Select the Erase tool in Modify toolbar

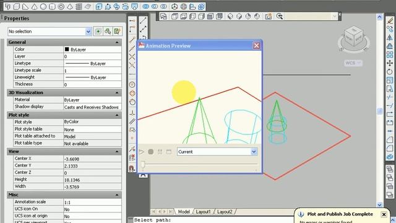coord(390,20)
